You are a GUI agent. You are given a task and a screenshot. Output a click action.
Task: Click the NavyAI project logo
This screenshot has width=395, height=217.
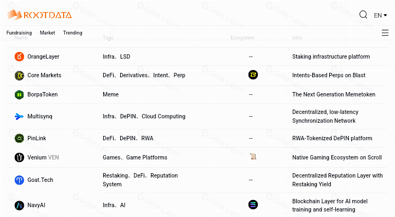click(x=19, y=205)
